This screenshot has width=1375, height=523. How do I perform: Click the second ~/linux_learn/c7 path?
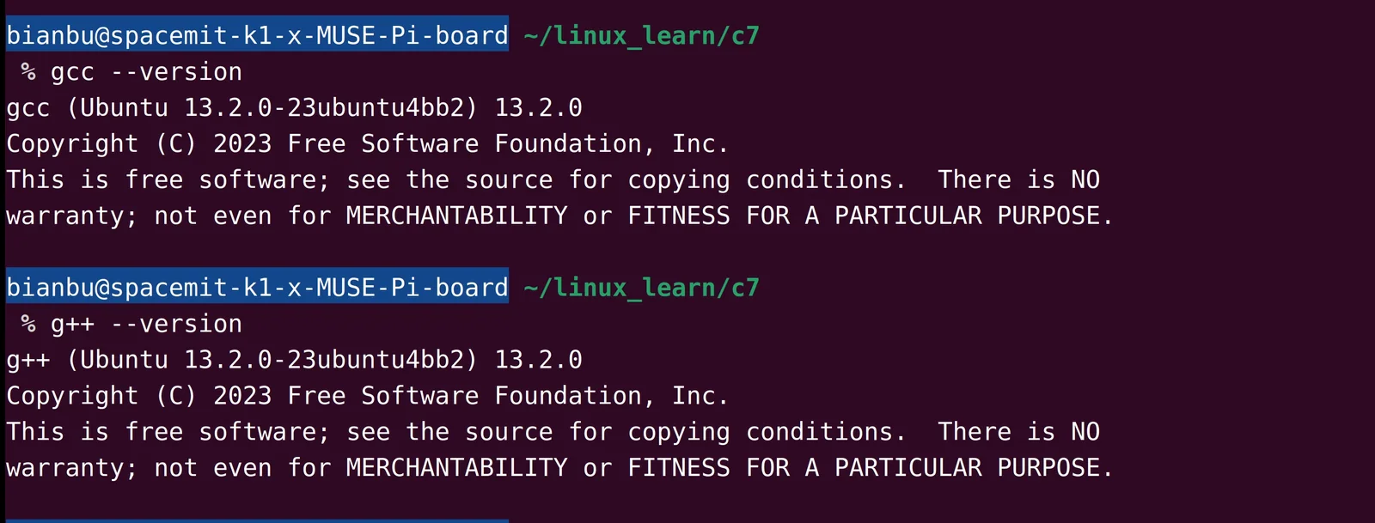(641, 287)
